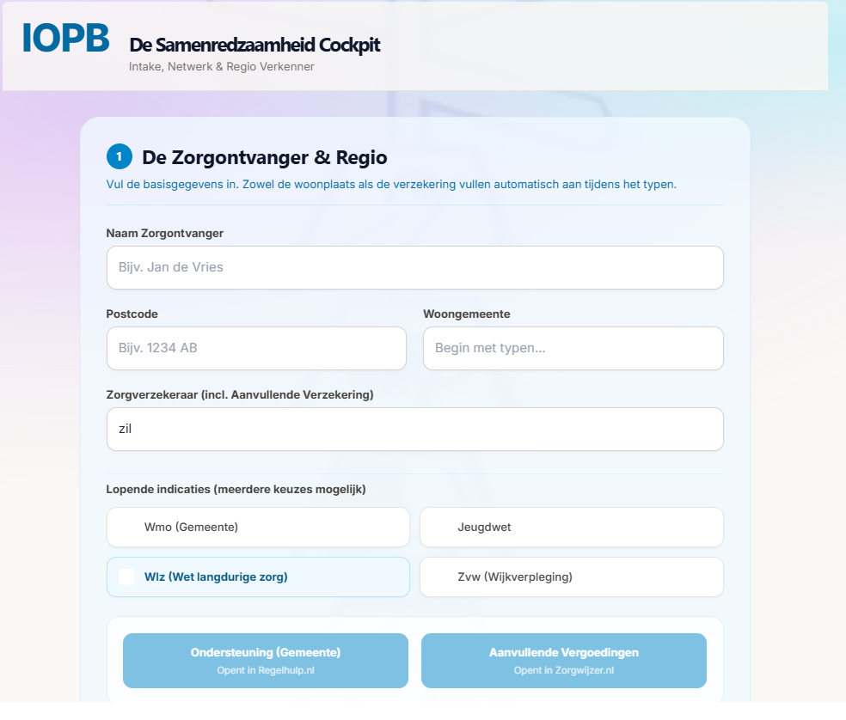Click the 'De Samenredzaamheid Cockpit' title
Image resolution: width=846 pixels, height=720 pixels.
[254, 45]
